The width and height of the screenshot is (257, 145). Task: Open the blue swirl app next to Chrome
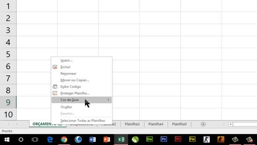[x=78, y=140]
